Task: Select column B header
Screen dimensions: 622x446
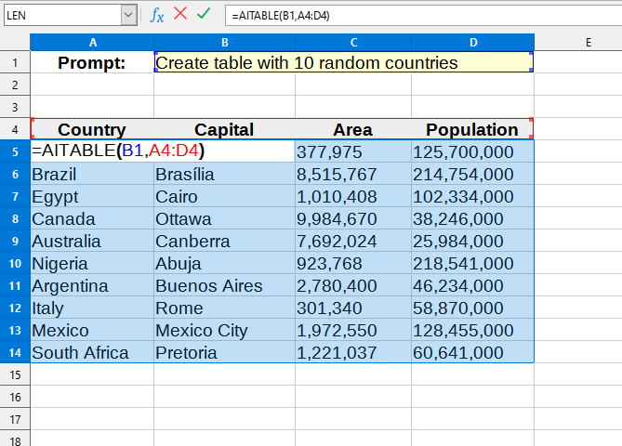Action: pyautogui.click(x=224, y=43)
